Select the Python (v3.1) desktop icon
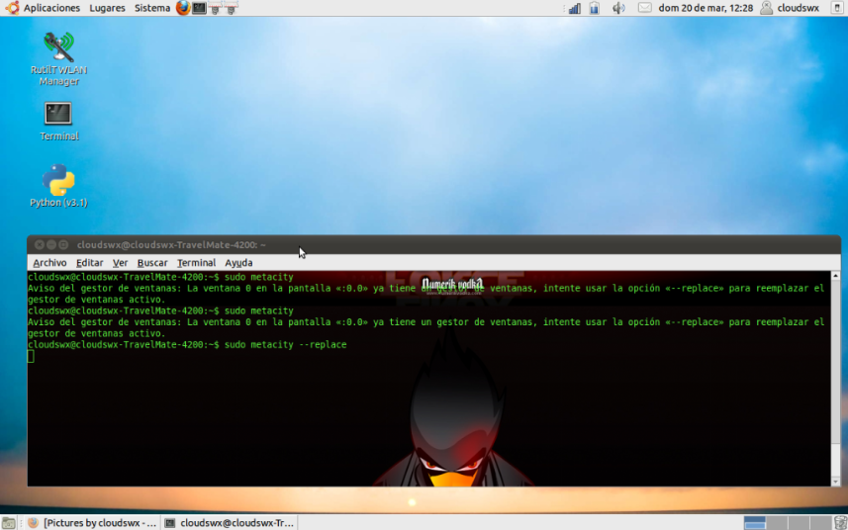848x530 pixels. click(x=58, y=186)
